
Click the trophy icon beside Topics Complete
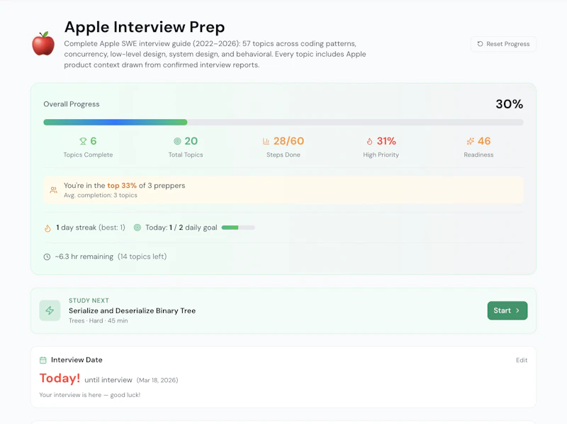(x=83, y=141)
